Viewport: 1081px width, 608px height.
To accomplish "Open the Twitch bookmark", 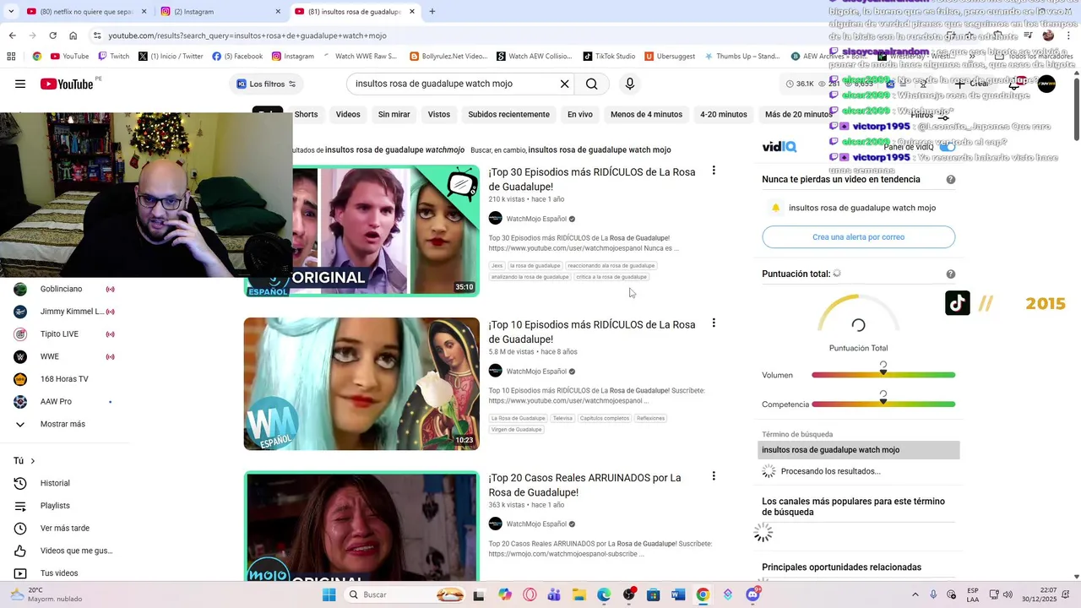I will click(x=114, y=57).
